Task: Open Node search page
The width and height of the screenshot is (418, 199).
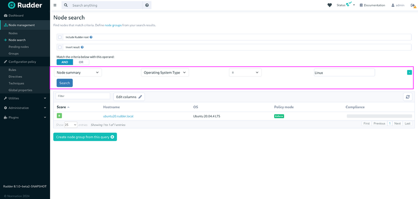Action: click(x=17, y=40)
